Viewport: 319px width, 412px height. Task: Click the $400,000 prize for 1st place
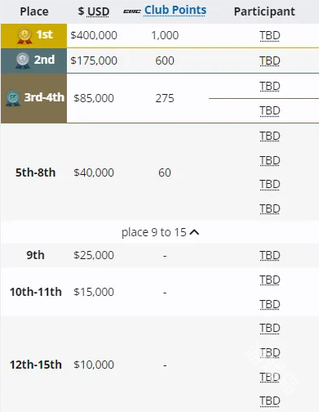(x=94, y=35)
